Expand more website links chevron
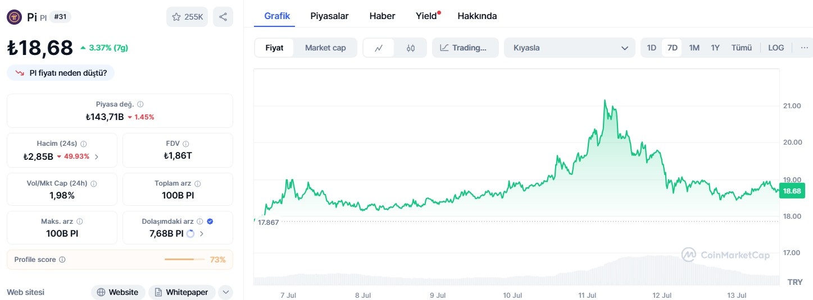Viewport: 813px width, 300px height. click(225, 292)
